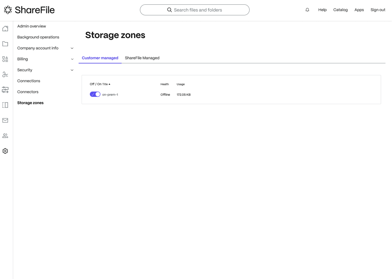Open the dashed panel icon in sidebar
Screen dimensions: 392x279
5,105
